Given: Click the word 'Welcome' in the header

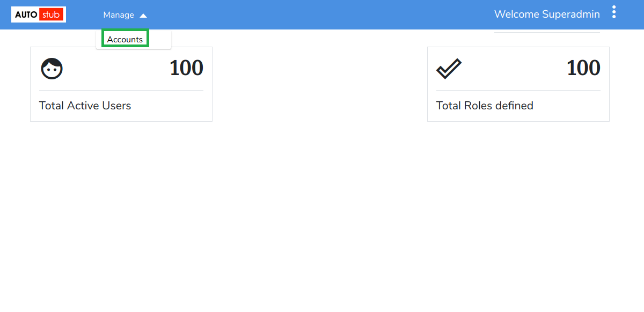Looking at the screenshot, I should tap(516, 14).
